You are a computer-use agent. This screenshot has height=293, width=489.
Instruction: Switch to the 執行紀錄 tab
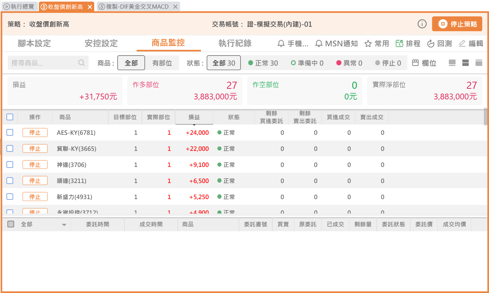point(235,43)
